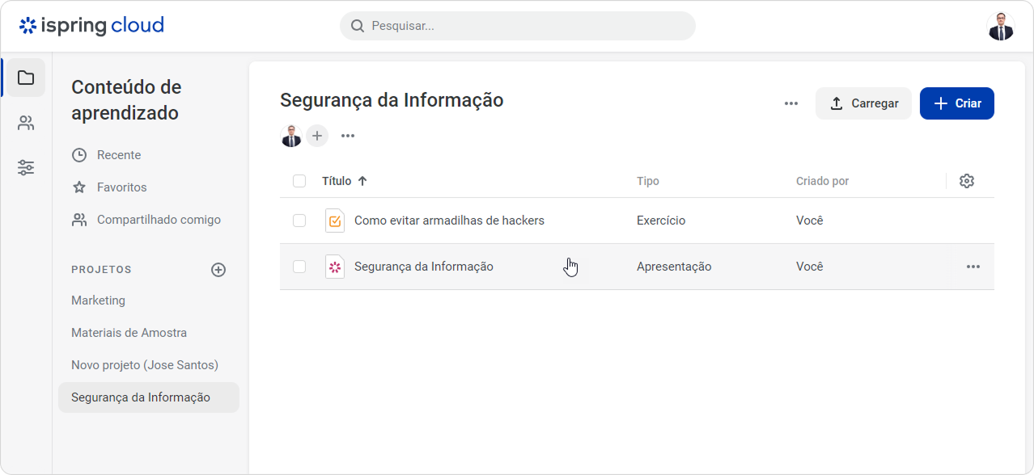Open the row actions menu for Segurança da Informação

point(973,267)
